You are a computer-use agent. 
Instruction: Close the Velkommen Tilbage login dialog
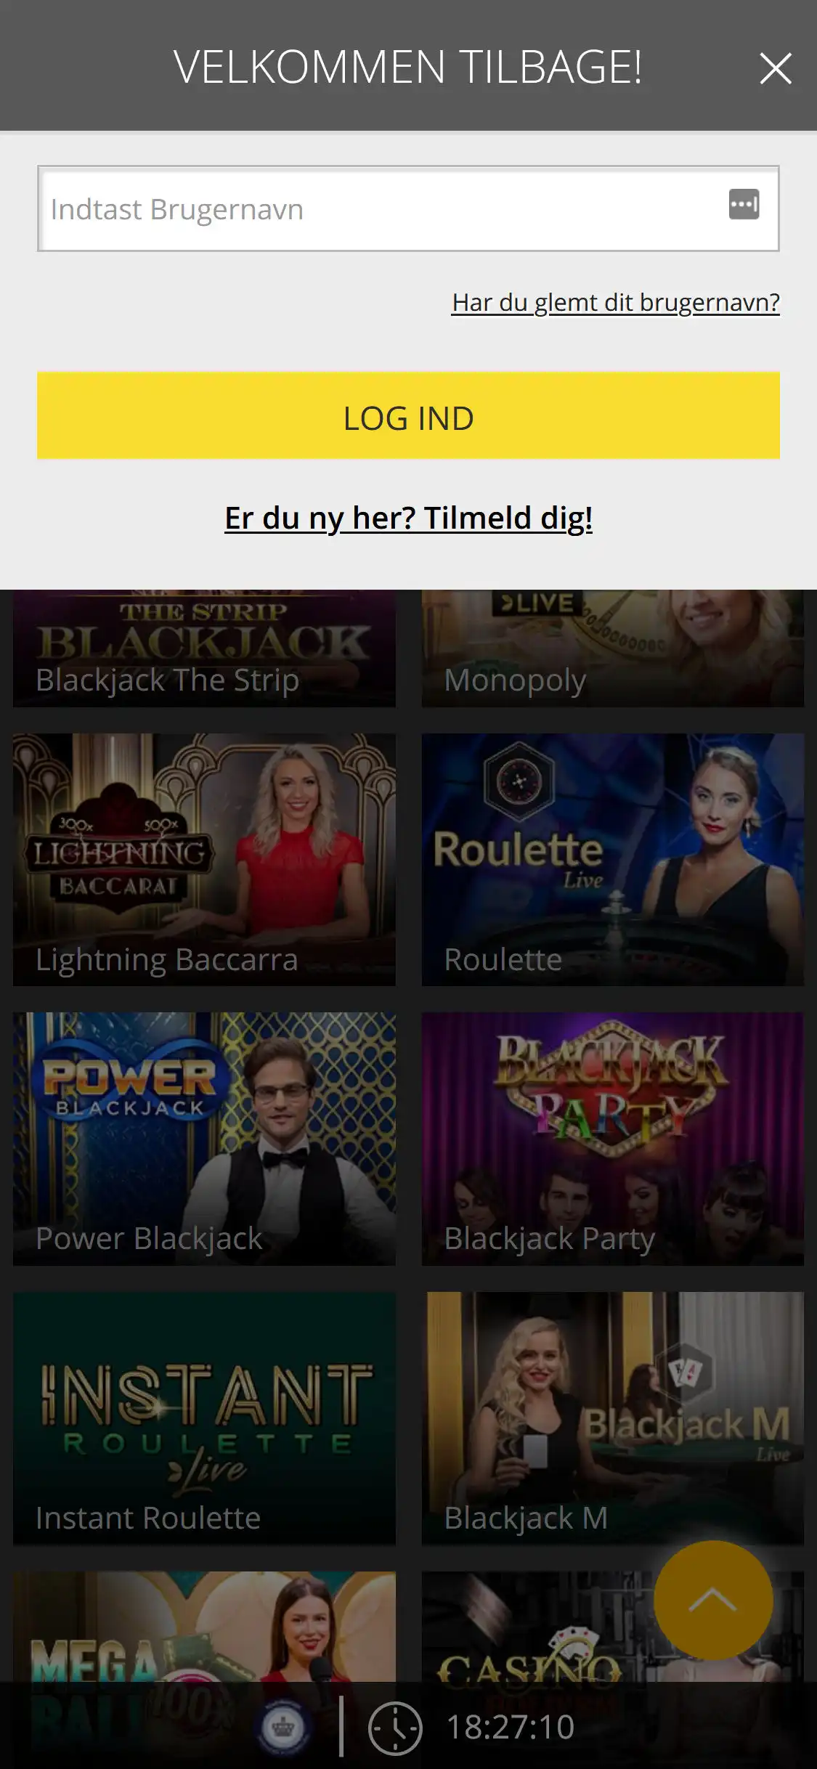click(x=775, y=69)
